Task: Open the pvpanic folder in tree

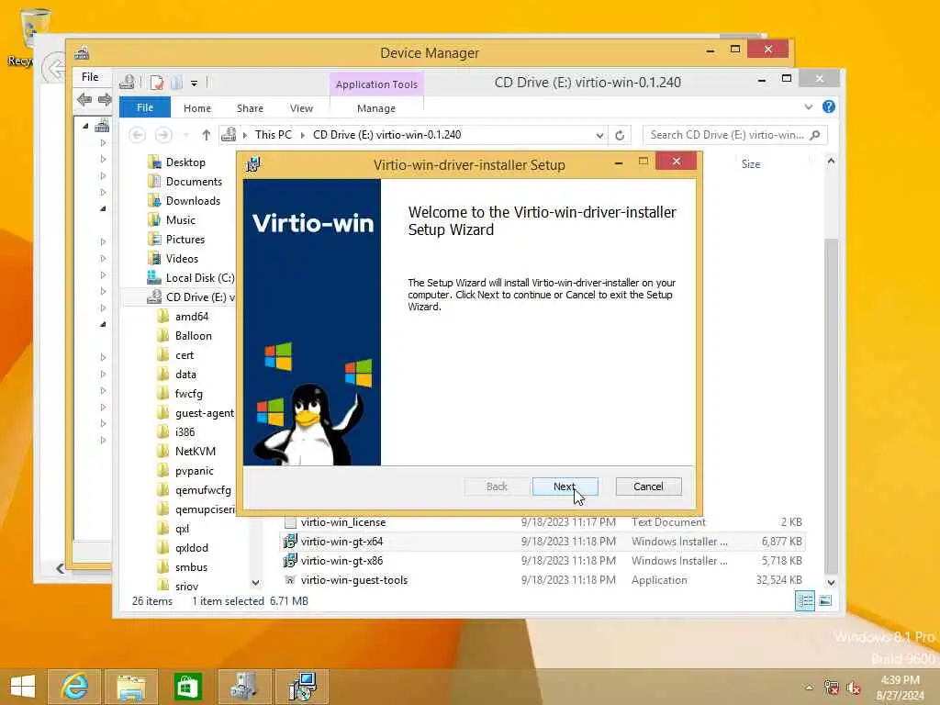Action: pyautogui.click(x=194, y=471)
